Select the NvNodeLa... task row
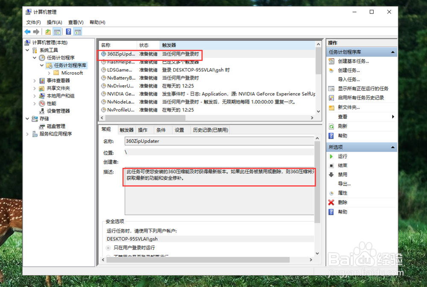Image resolution: width=427 pixels, height=287 pixels. click(x=207, y=102)
